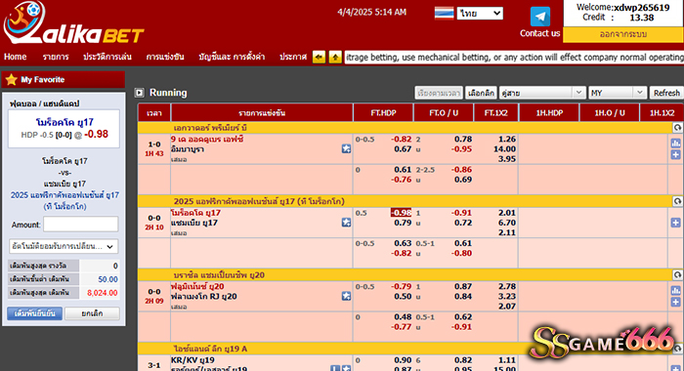Open the Telegram Contact us icon
The width and height of the screenshot is (684, 371).
[540, 17]
